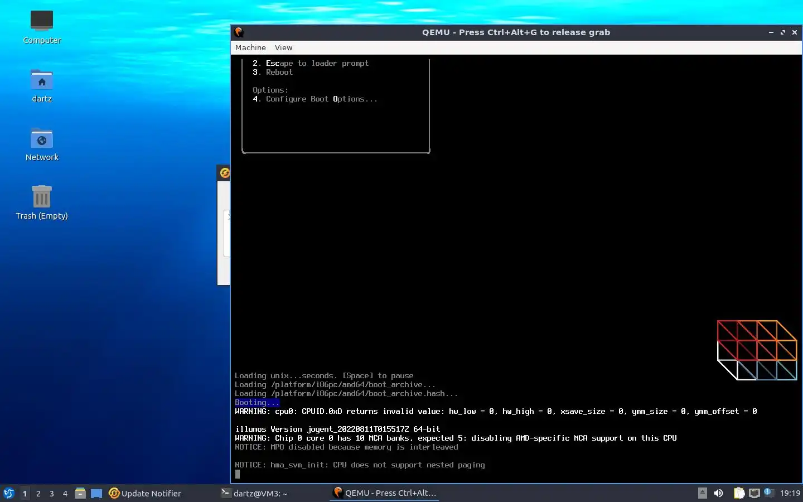Activate the QEMU taskbar entry

pos(385,493)
